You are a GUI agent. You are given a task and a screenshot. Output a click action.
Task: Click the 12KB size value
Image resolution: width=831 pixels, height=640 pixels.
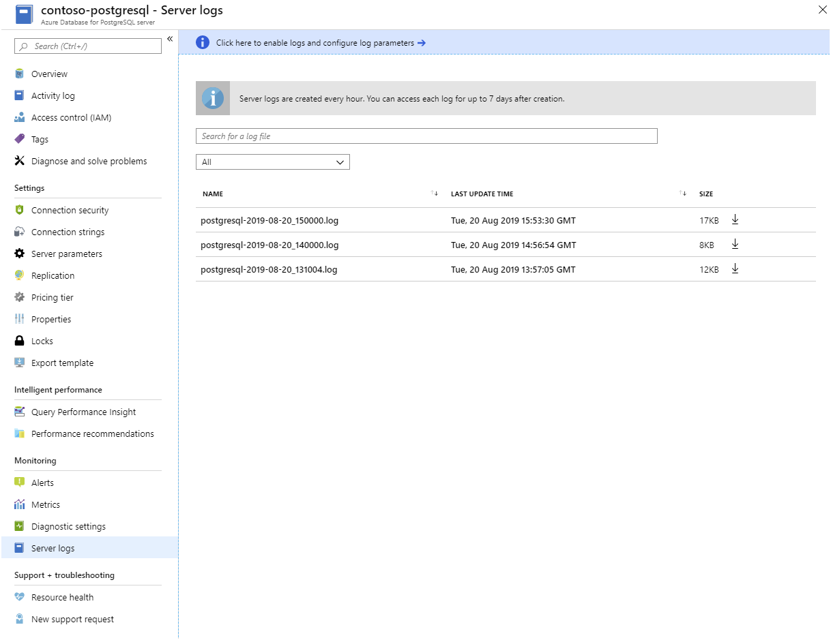709,269
